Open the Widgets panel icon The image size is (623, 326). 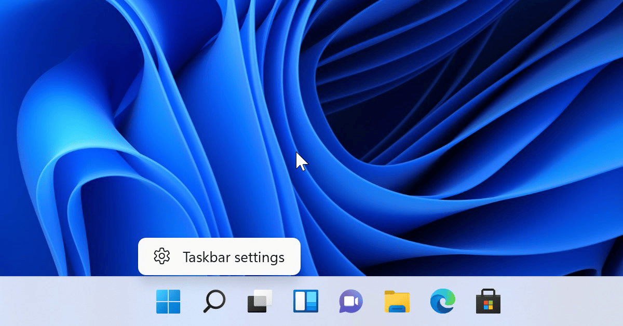[x=306, y=302]
